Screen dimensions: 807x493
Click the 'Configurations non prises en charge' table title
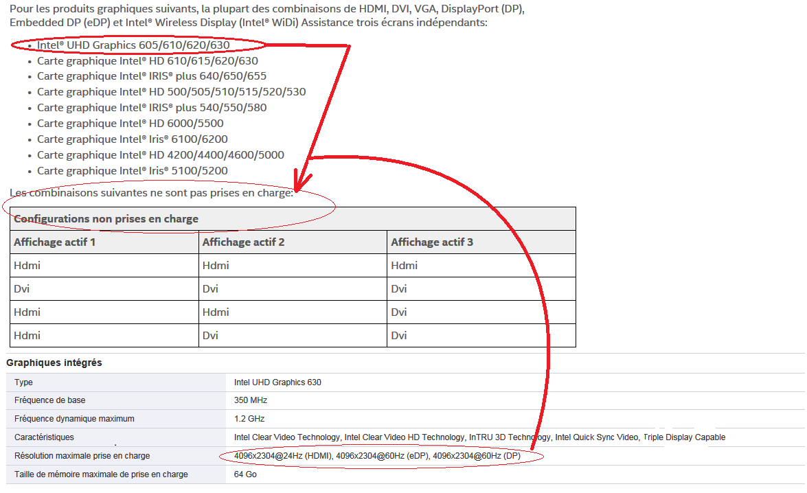(106, 219)
